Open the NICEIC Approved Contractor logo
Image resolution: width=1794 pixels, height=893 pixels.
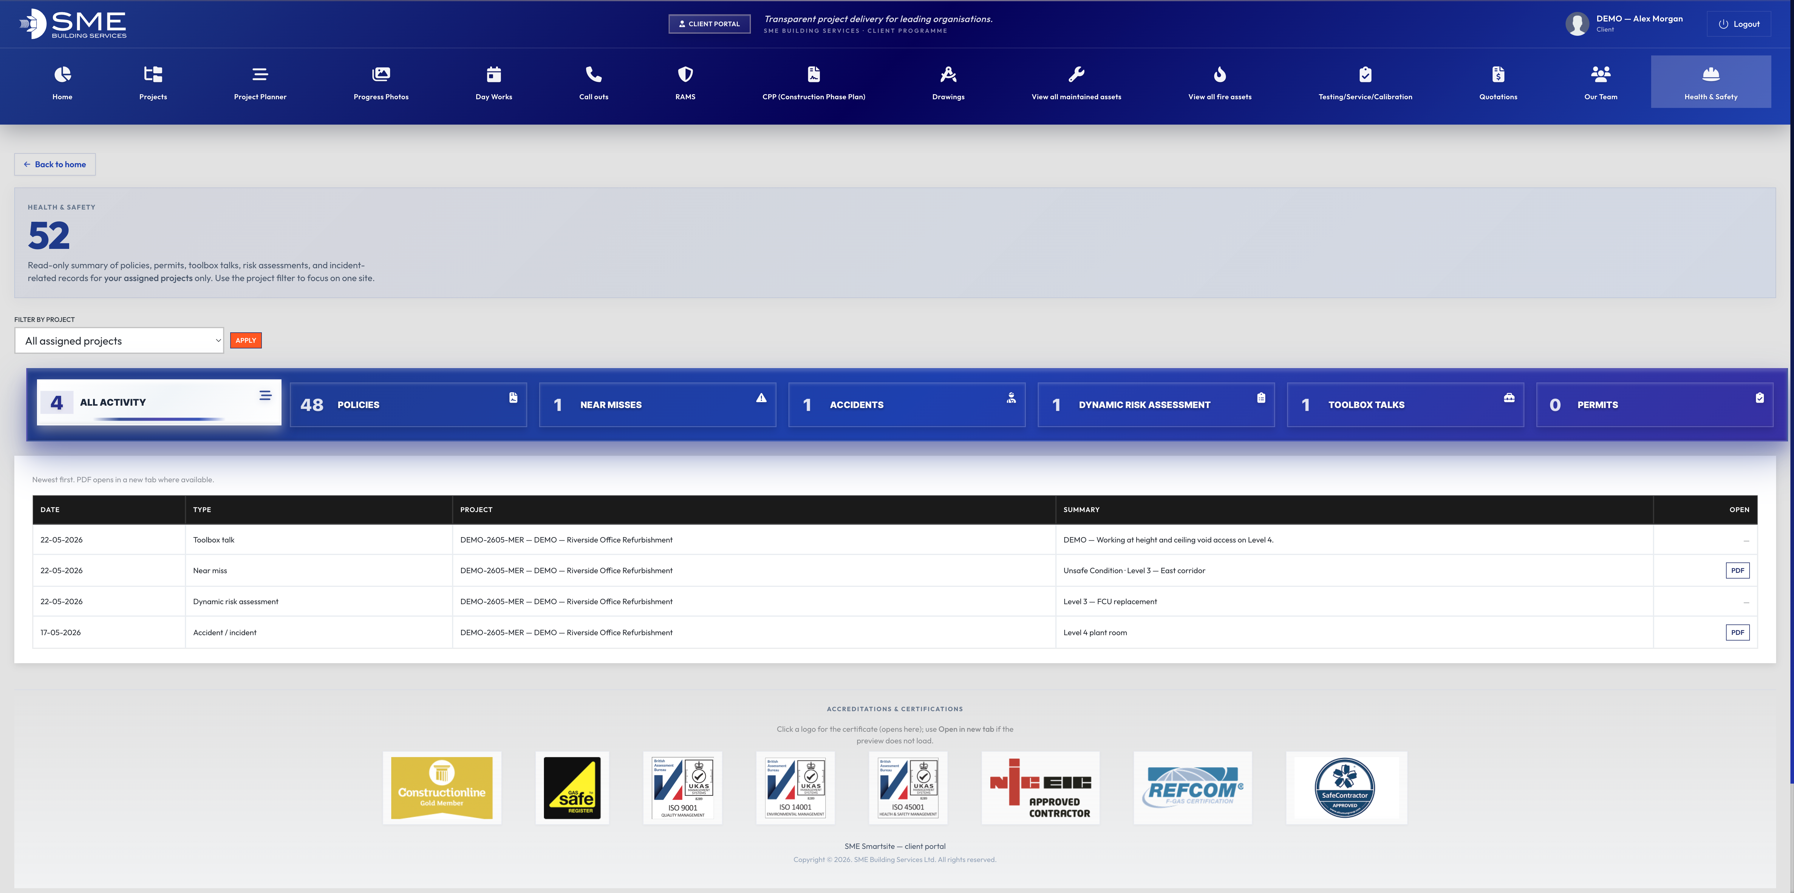point(1040,788)
